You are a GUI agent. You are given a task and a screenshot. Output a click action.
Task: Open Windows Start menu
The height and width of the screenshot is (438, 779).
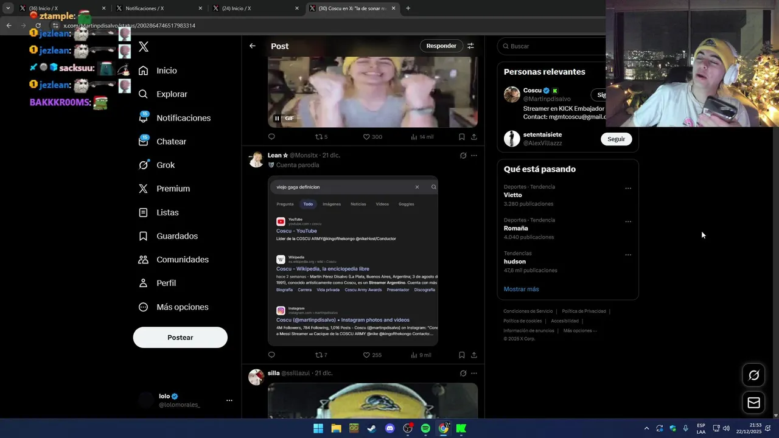pyautogui.click(x=318, y=429)
